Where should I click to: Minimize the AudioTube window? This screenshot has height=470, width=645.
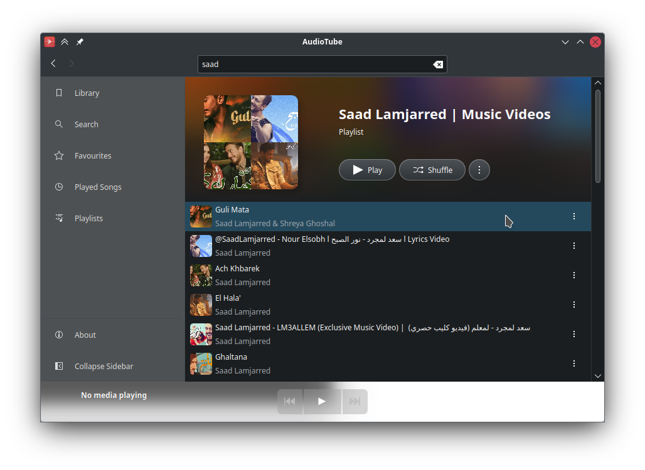pos(565,42)
